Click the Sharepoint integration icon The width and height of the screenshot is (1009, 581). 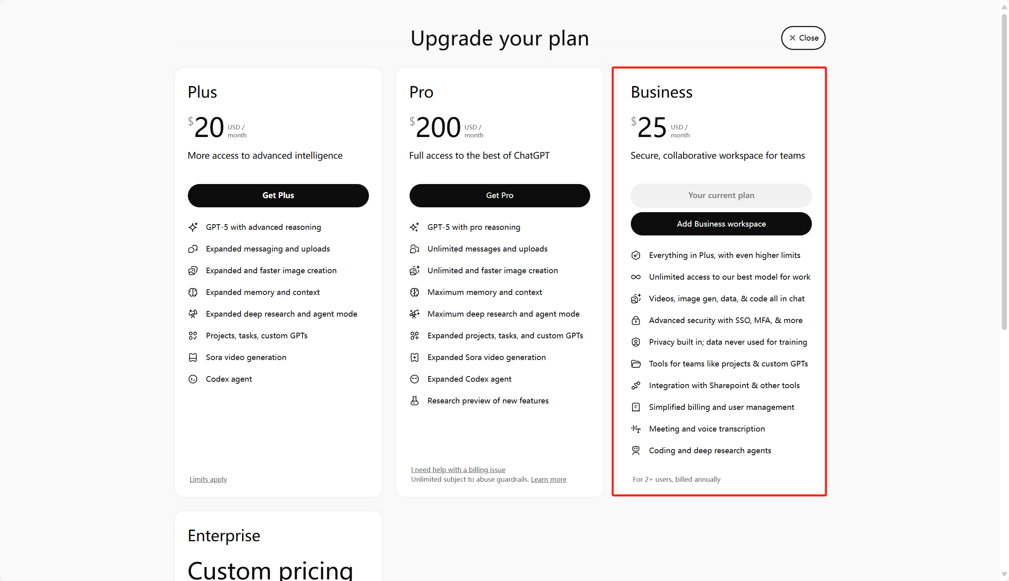(636, 385)
